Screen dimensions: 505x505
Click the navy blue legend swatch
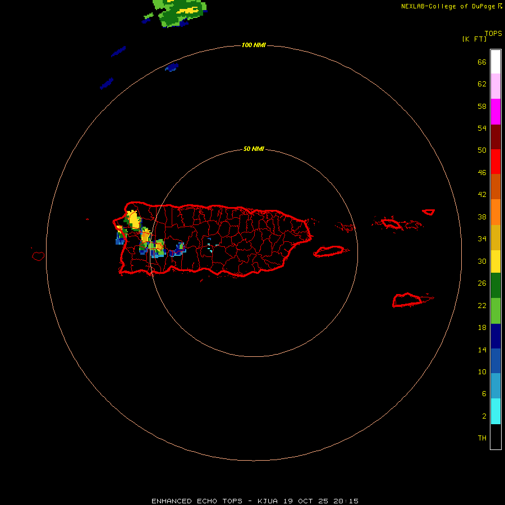coord(495,336)
